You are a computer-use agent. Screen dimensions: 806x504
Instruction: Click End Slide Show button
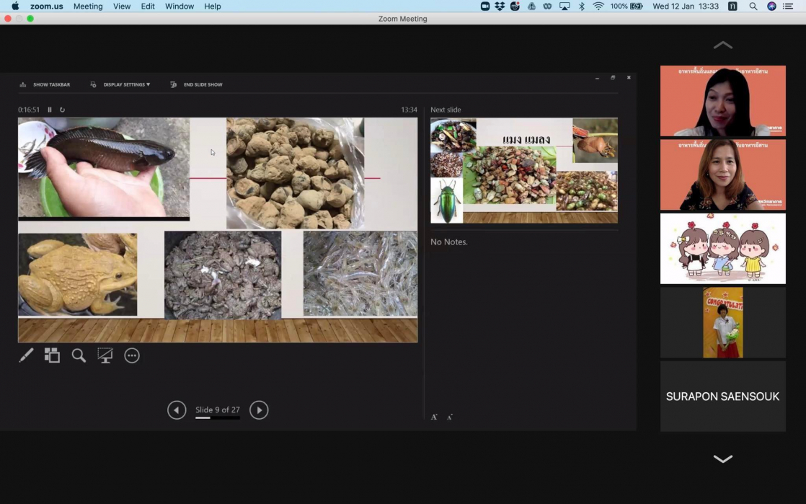pos(196,84)
